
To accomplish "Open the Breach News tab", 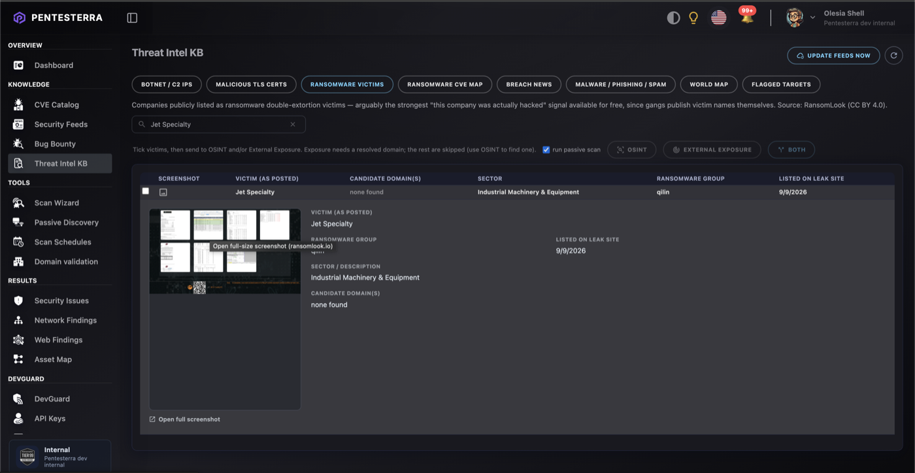I will click(x=529, y=84).
